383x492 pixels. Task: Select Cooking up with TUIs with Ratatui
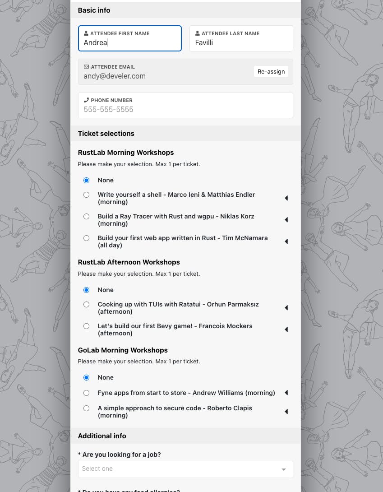(86, 304)
